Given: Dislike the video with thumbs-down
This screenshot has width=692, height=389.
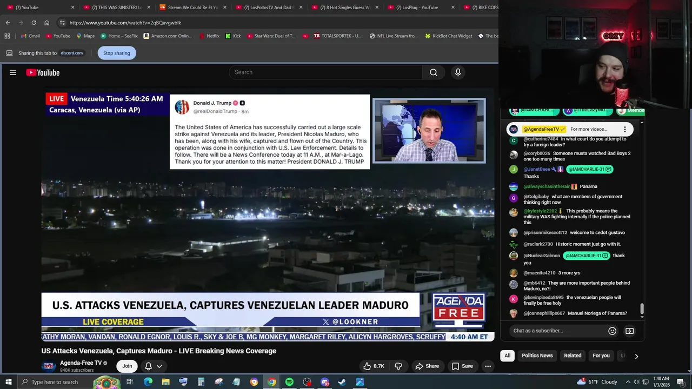Looking at the screenshot, I should [x=398, y=366].
